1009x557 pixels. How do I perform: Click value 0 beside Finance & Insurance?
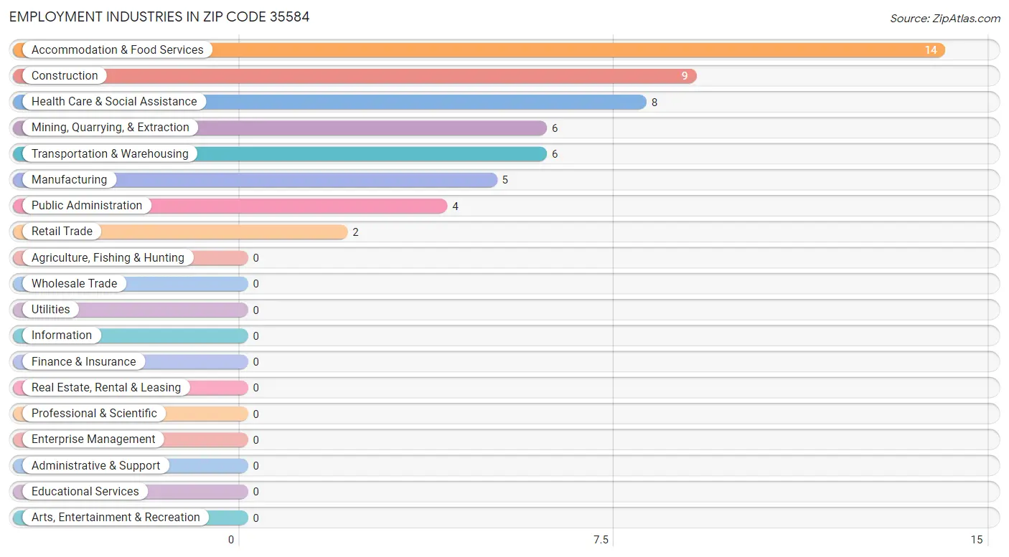(x=256, y=362)
